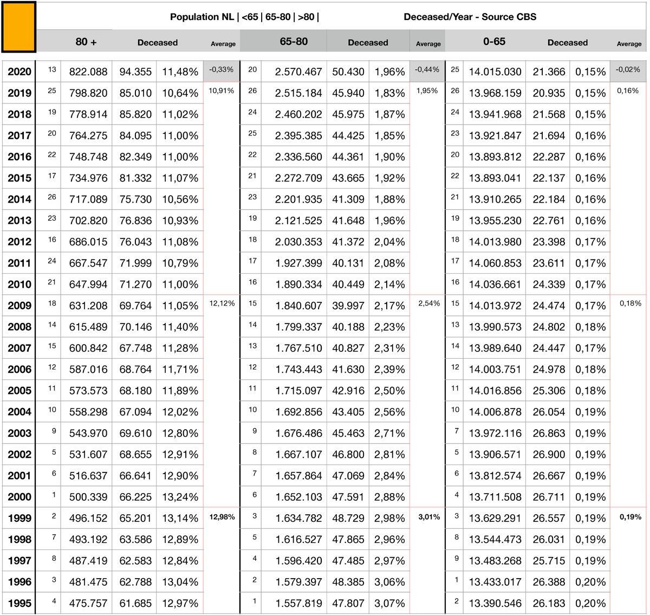Click the cell with value 63.586

[x=135, y=539]
